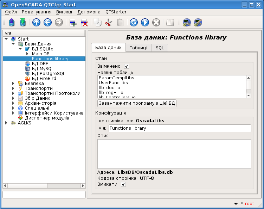Click the search field below the tree

(x=44, y=195)
